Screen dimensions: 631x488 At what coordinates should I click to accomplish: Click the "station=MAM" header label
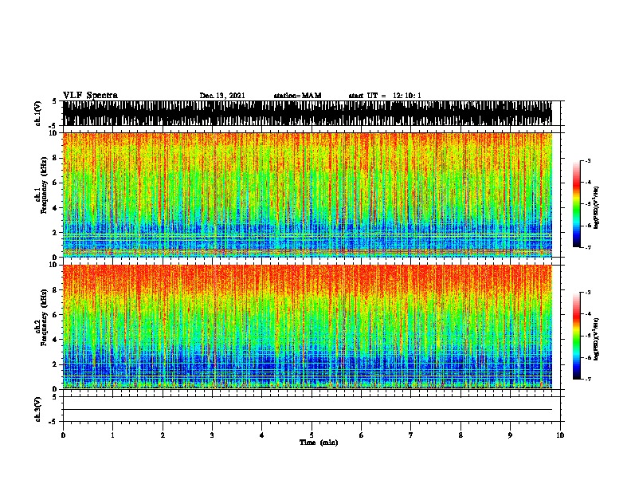pyautogui.click(x=297, y=96)
